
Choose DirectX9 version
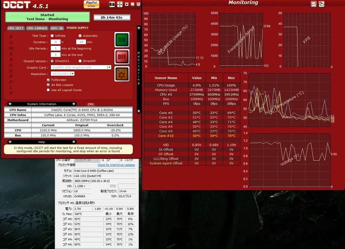(x=80, y=61)
